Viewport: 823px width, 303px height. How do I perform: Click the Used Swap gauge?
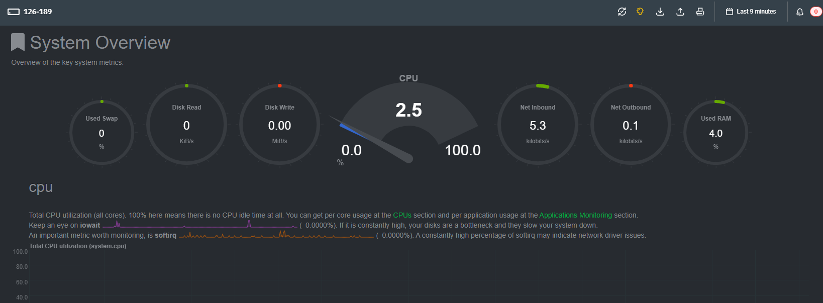101,133
